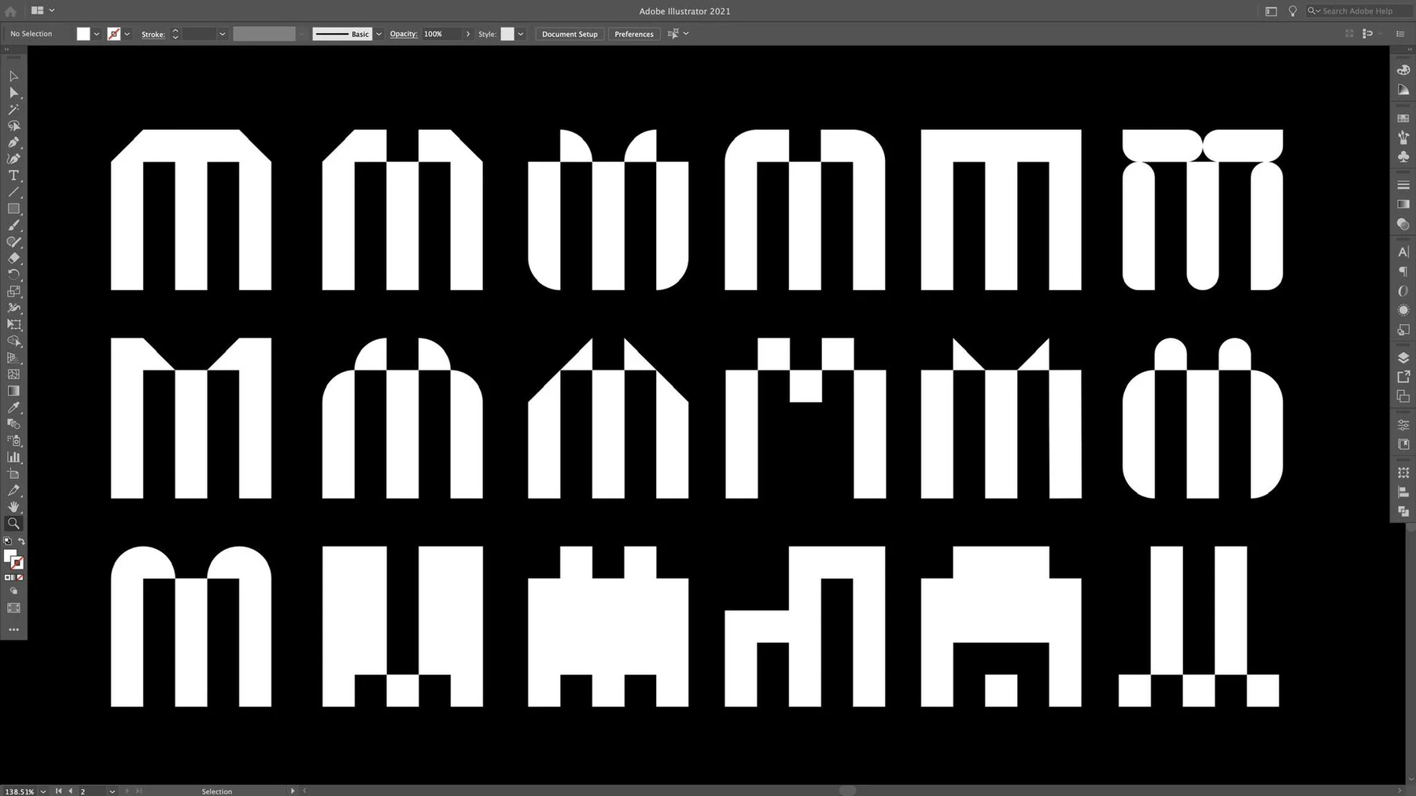Select the Rectangle tool
This screenshot has width=1416, height=796.
[x=13, y=208]
